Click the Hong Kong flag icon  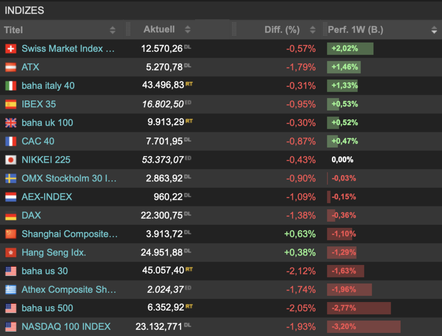tap(11, 252)
